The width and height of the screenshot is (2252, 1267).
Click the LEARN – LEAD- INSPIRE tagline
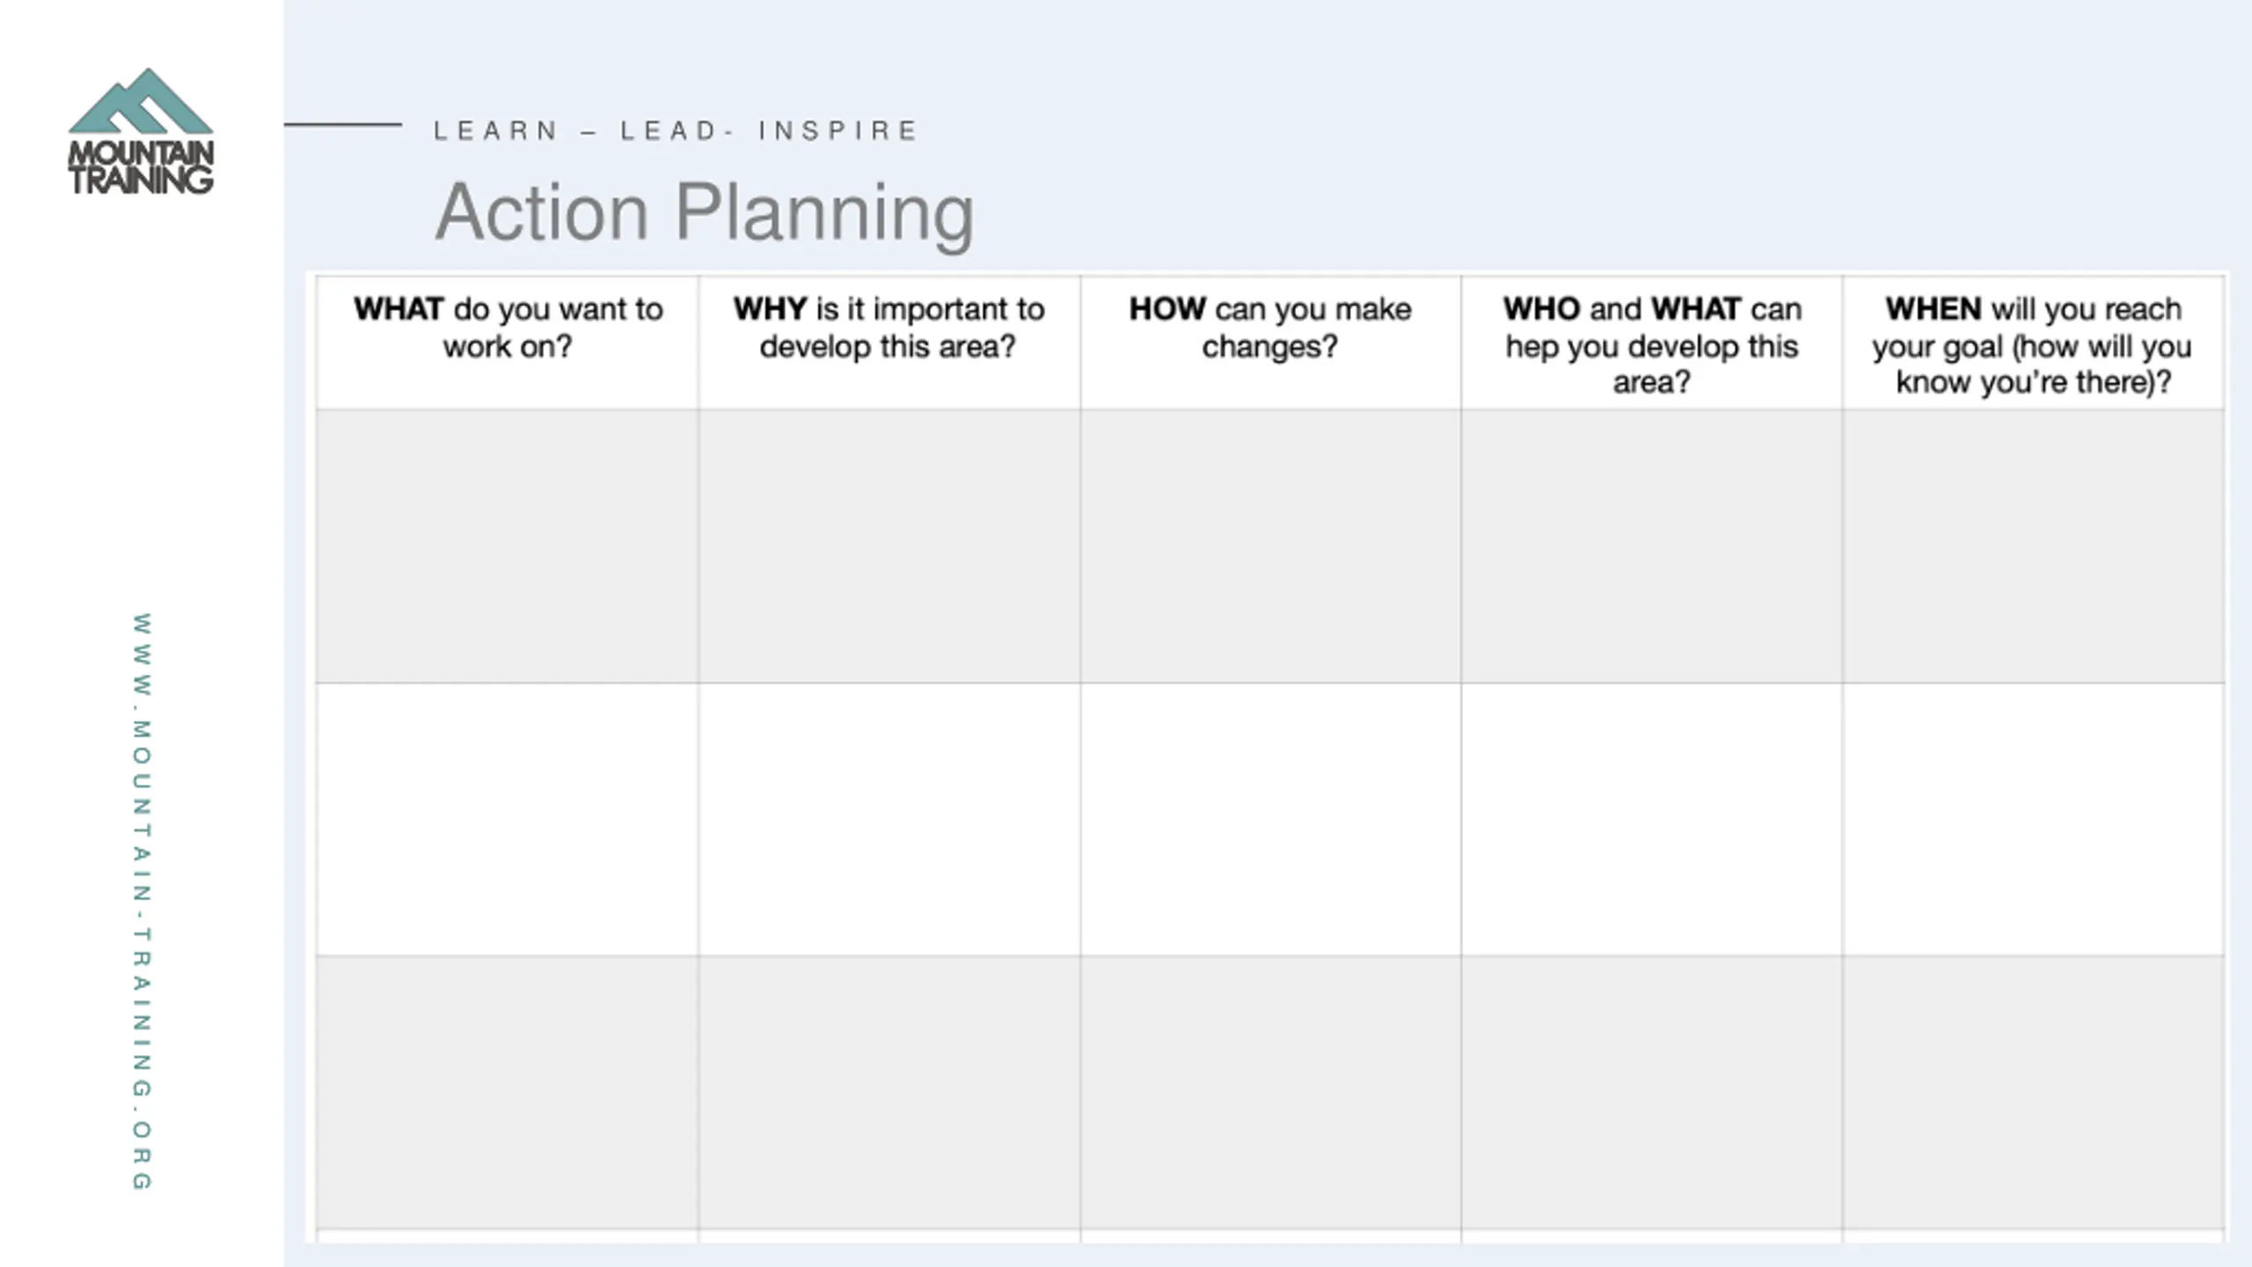coord(676,131)
